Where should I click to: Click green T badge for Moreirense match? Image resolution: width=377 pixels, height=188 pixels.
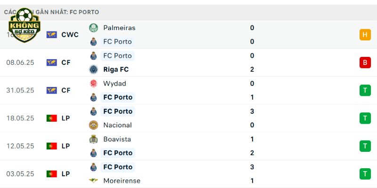pos(365,174)
